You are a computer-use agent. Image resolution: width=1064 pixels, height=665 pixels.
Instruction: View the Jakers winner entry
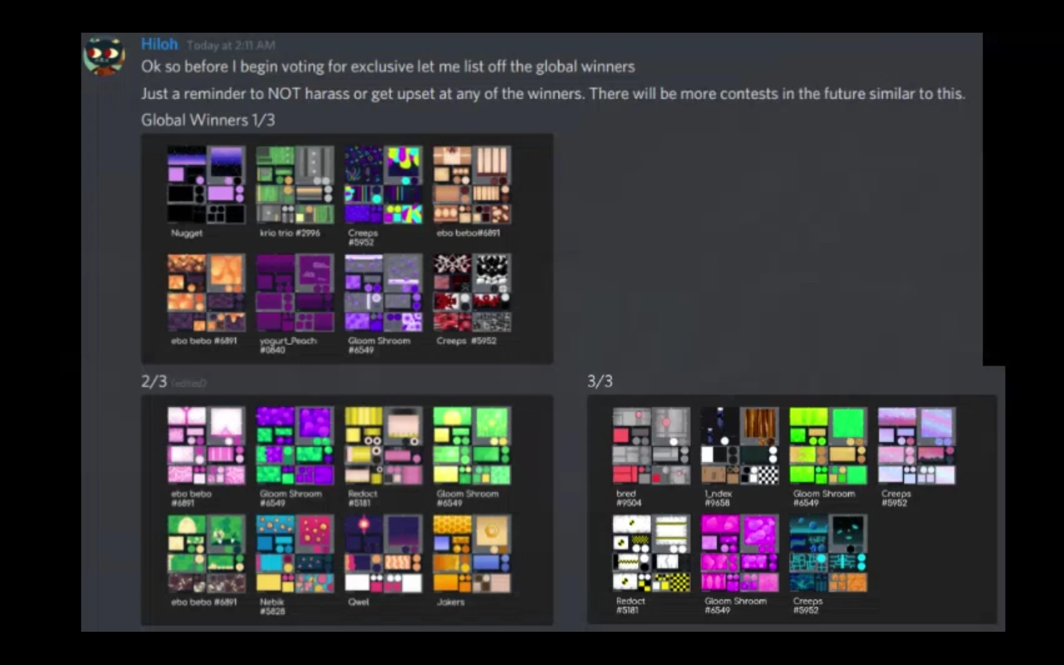point(472,554)
